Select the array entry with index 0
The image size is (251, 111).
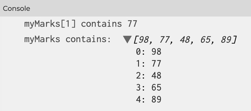(x=149, y=52)
